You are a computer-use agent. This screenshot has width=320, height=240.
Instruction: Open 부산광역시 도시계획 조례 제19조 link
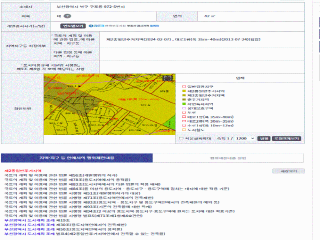click(37, 220)
